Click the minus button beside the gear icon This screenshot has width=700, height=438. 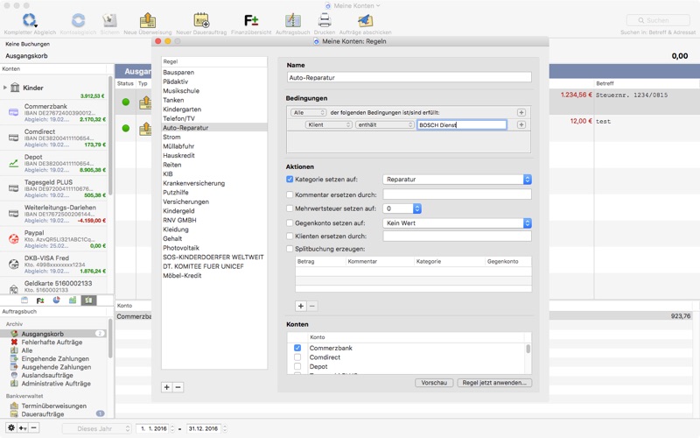pyautogui.click(x=34, y=427)
